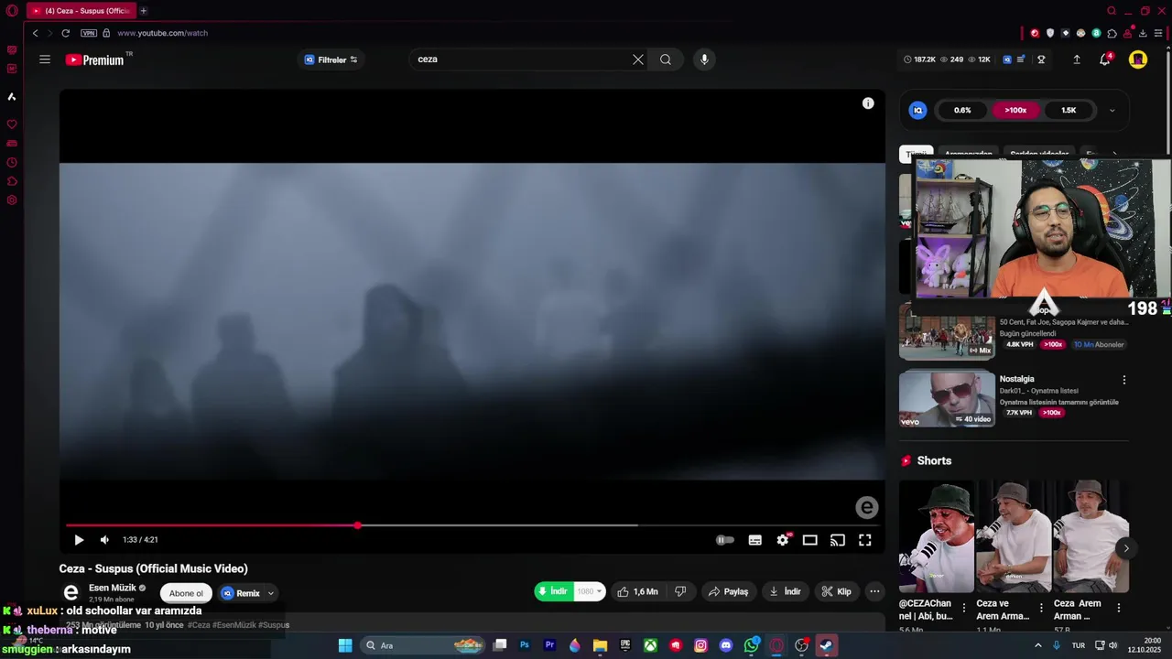Expand the IQ stats panel chevron
Image resolution: width=1172 pixels, height=659 pixels.
tap(1112, 111)
